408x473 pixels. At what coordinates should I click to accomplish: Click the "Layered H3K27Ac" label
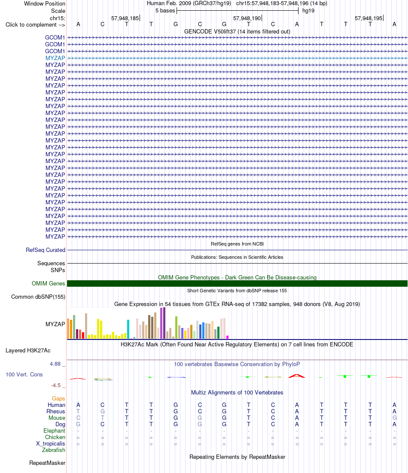coord(28,350)
